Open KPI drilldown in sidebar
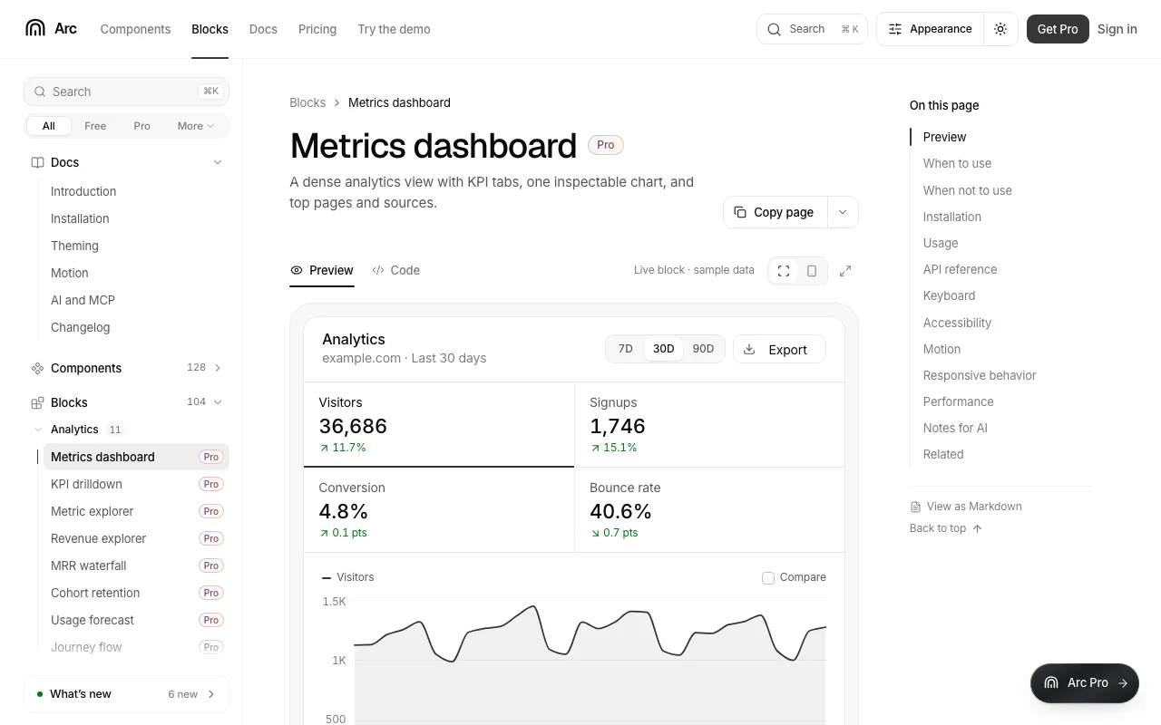 [x=136, y=484]
